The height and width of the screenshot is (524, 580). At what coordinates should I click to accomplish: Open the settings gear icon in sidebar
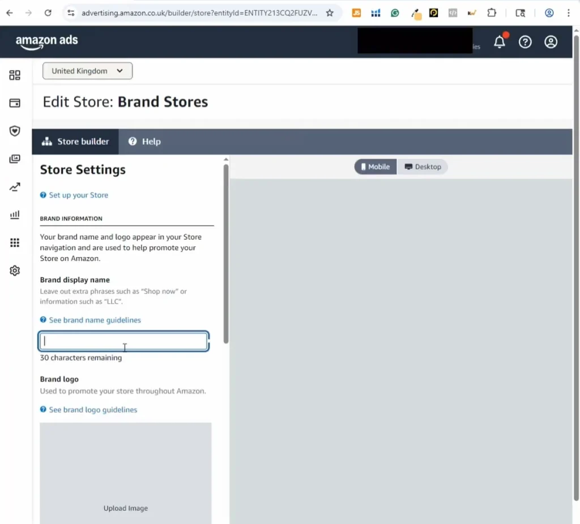[15, 271]
